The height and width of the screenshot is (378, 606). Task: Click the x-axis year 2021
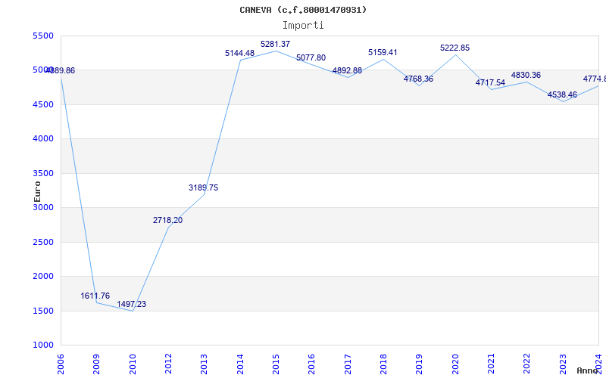pos(490,364)
